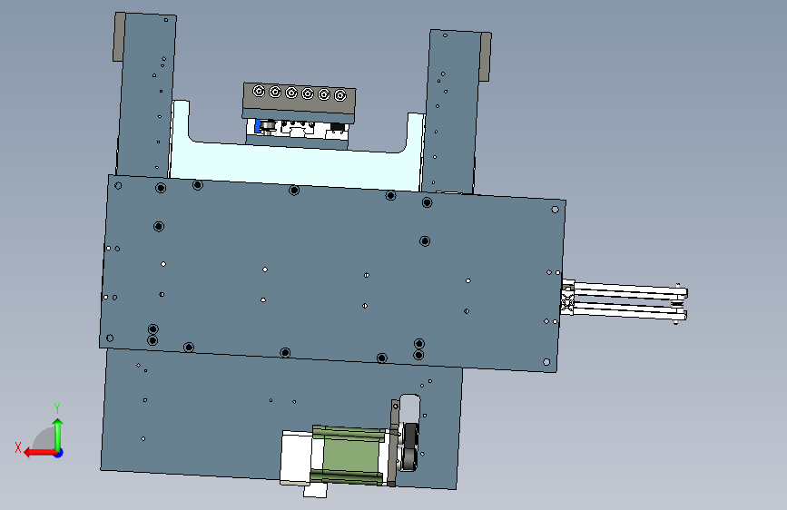Select the right vertical arm plate
Viewport: 787px width, 510px height.
click(452, 112)
